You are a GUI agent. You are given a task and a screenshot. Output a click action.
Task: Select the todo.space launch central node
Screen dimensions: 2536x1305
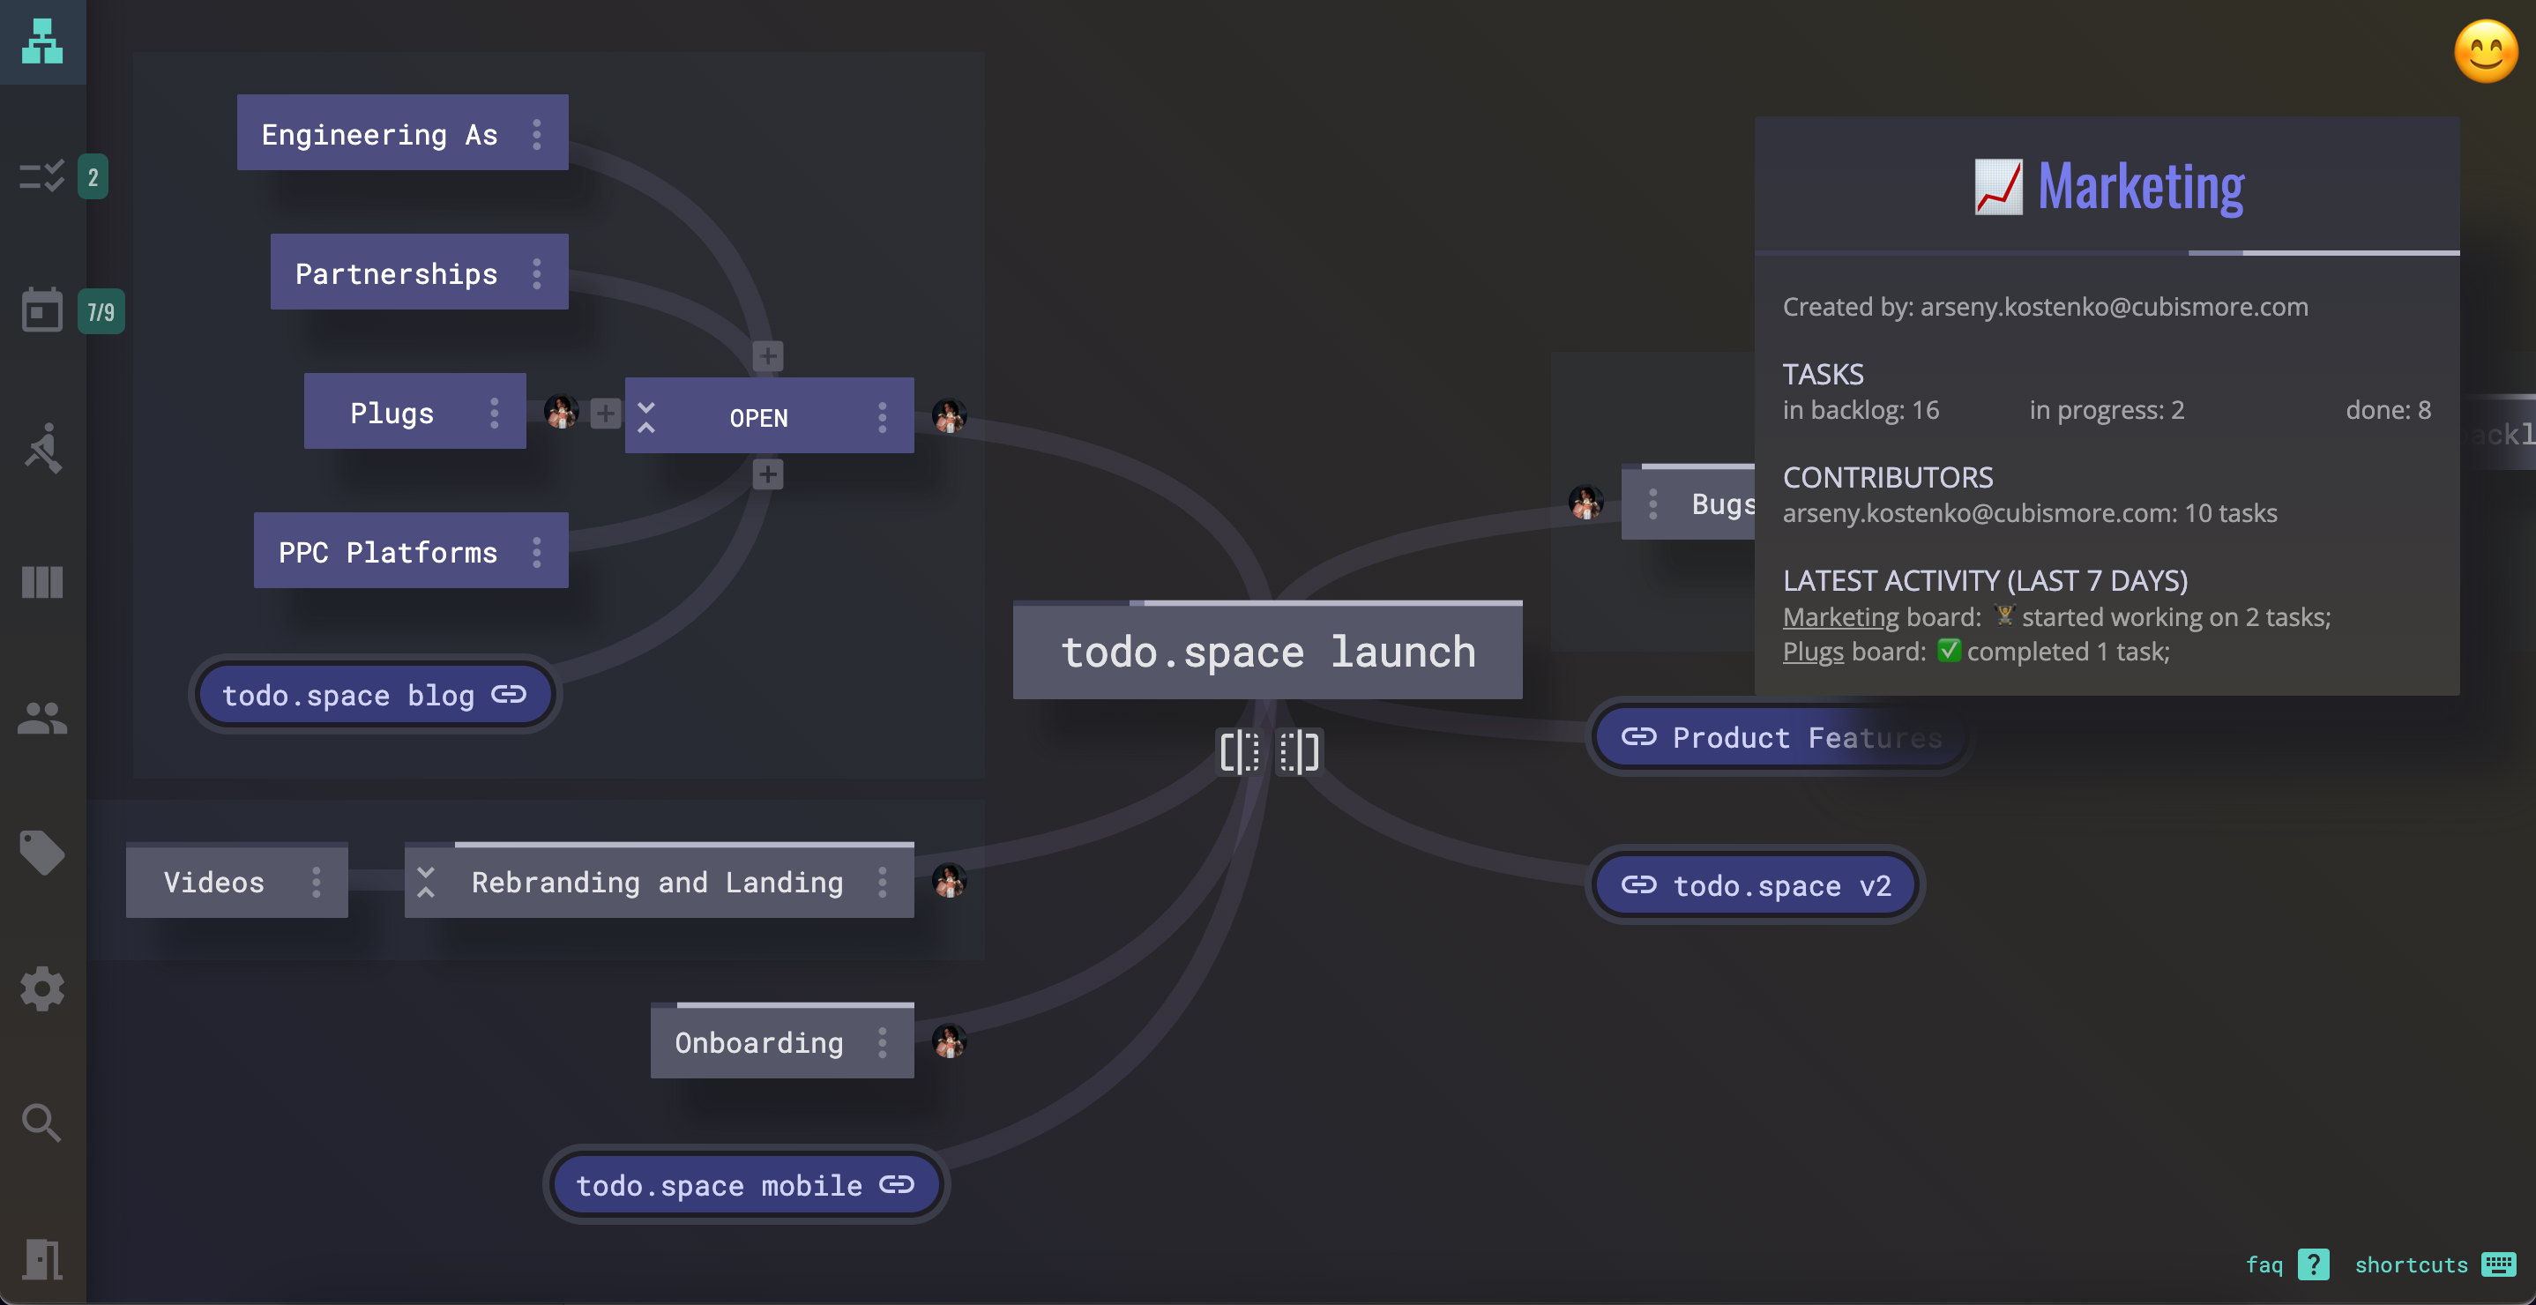click(1267, 652)
